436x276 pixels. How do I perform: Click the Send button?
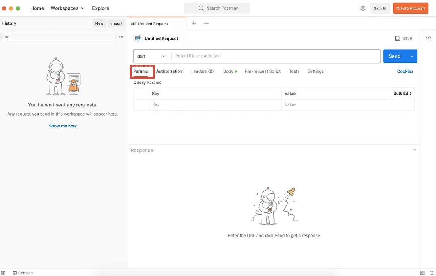[395, 56]
